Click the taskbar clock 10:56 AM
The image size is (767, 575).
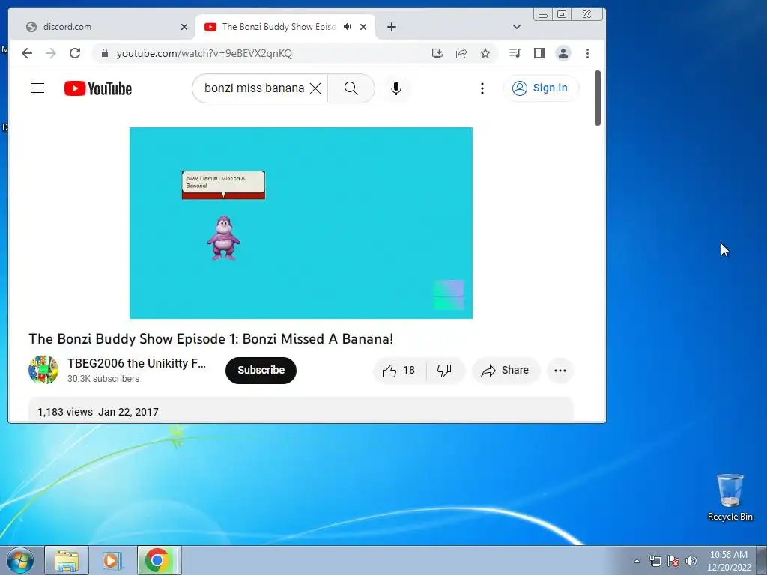tap(728, 560)
